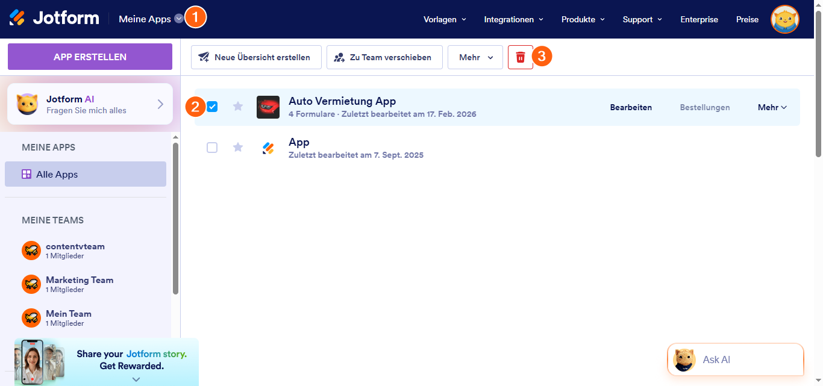Open the Vorlagen menu

(x=445, y=19)
